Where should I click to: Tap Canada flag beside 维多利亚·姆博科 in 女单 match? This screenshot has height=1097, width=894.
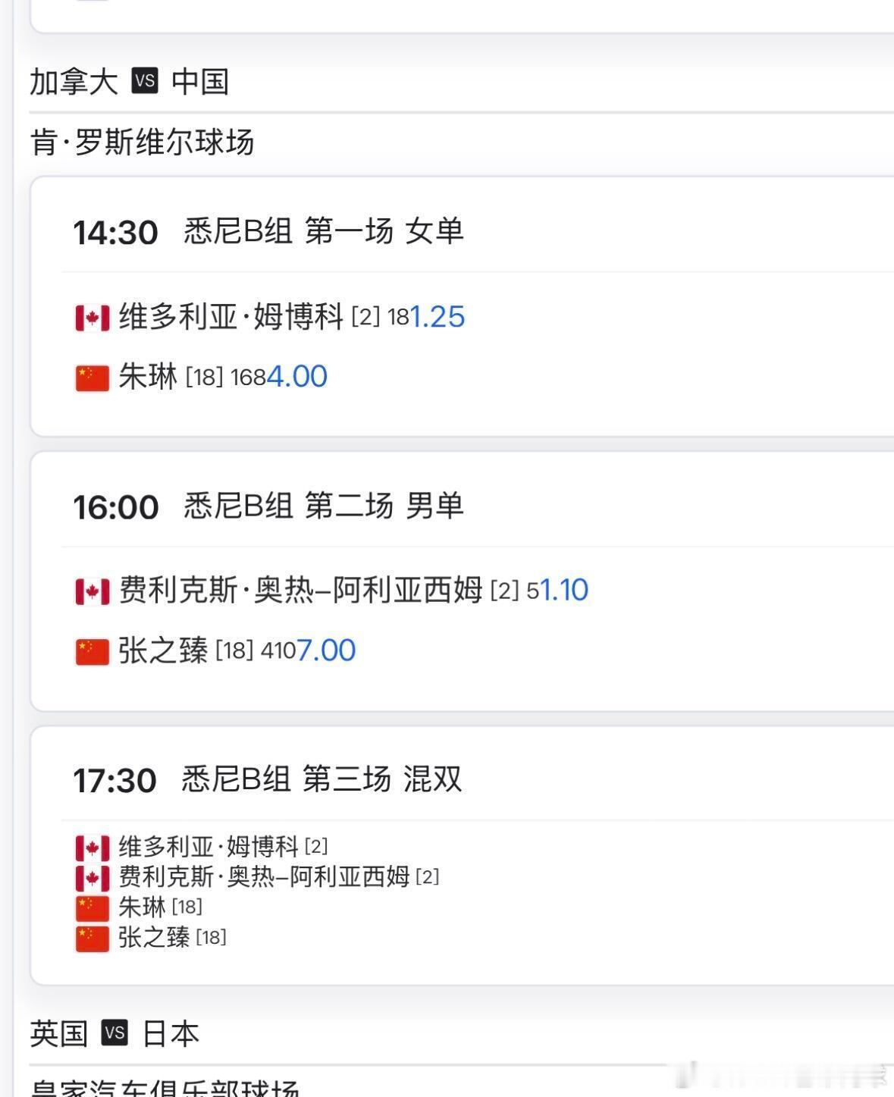(x=92, y=318)
